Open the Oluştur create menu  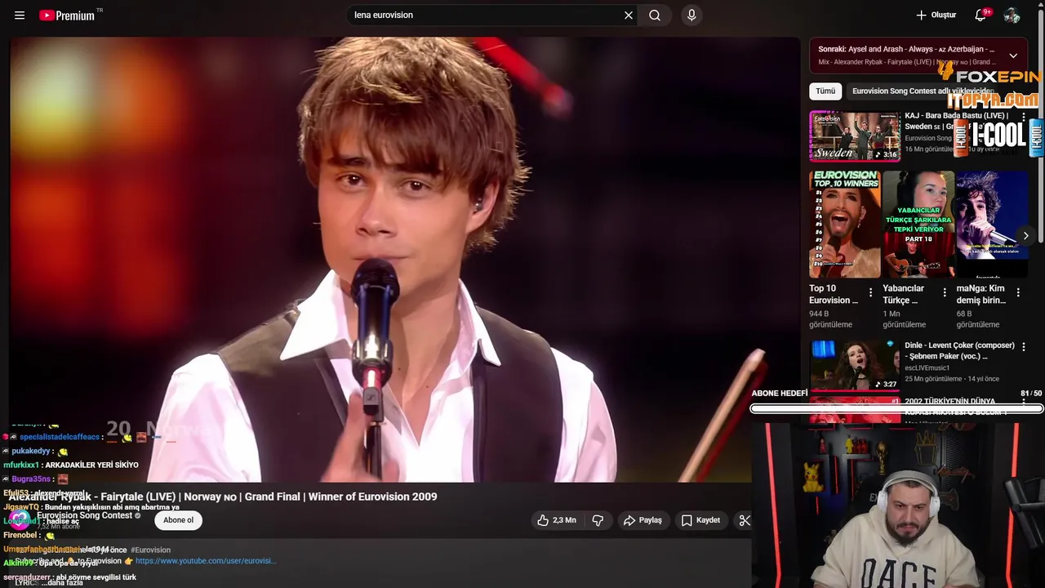[x=936, y=16]
